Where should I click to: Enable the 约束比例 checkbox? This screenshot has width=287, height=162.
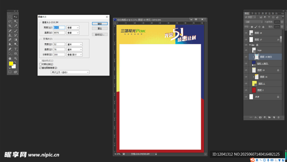point(40,64)
